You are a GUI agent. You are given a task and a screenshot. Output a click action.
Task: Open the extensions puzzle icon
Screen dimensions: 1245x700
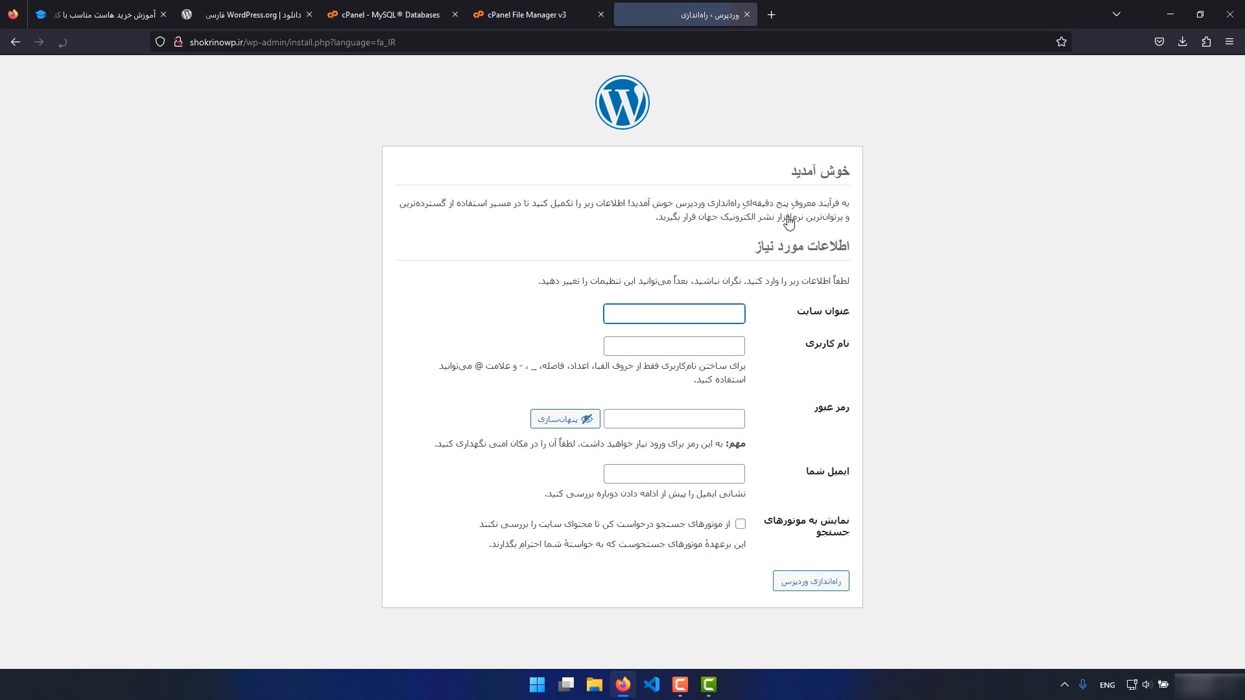click(x=1206, y=42)
